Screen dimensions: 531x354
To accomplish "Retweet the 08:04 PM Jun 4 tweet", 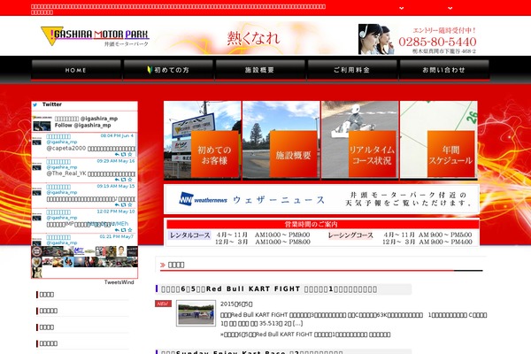I will [123, 155].
